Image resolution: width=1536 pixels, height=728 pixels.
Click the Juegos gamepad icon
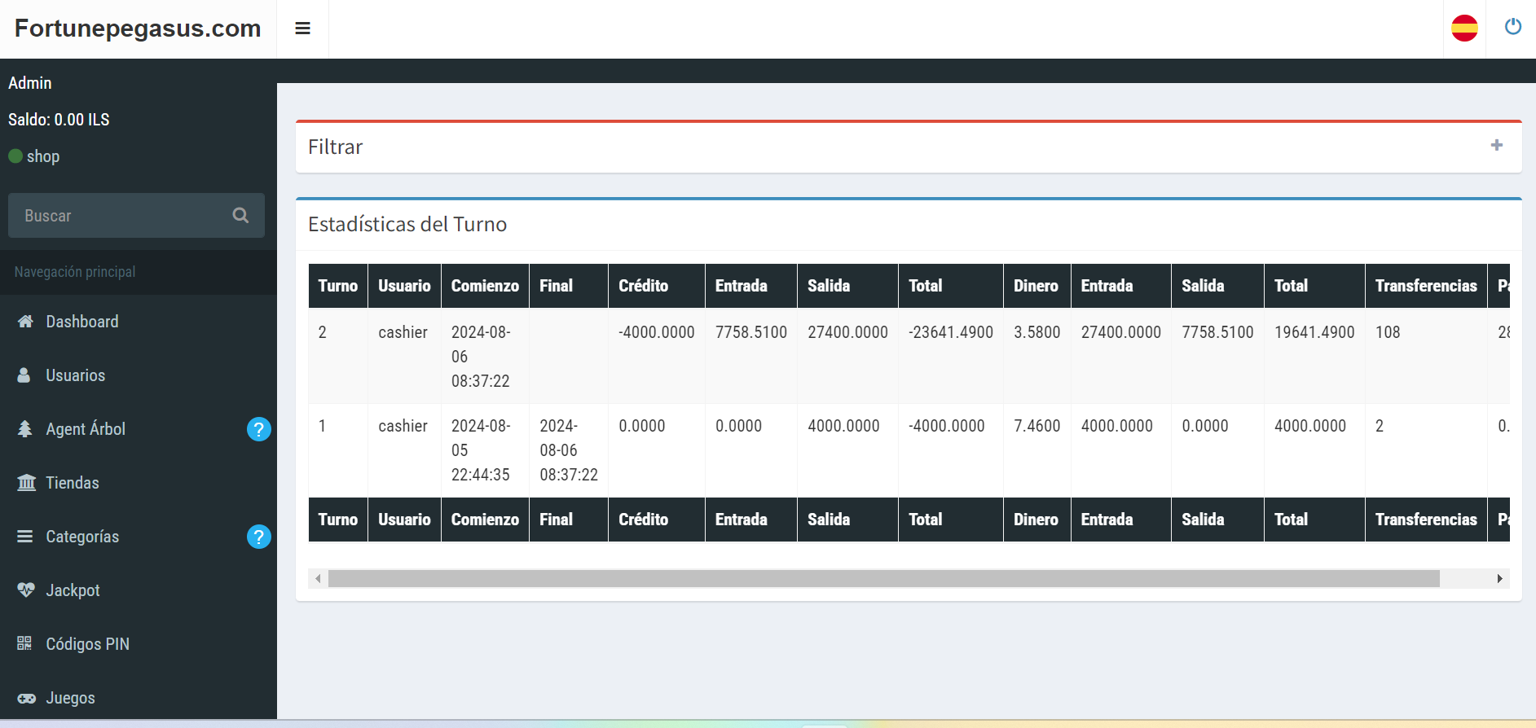(26, 698)
